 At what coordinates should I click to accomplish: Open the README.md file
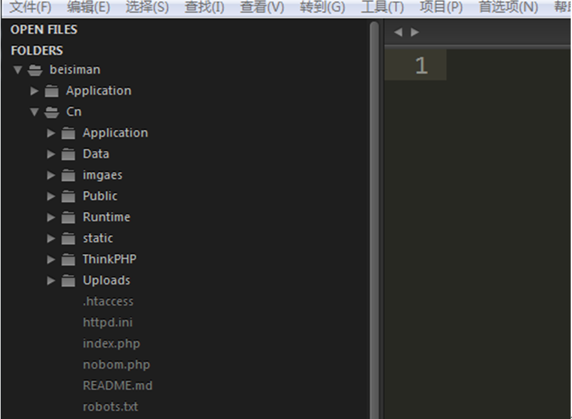point(118,386)
